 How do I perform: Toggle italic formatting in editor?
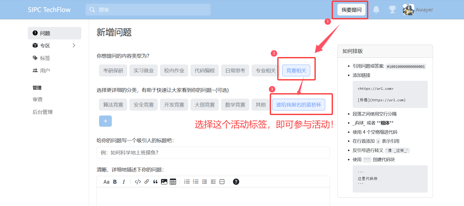pos(124,182)
